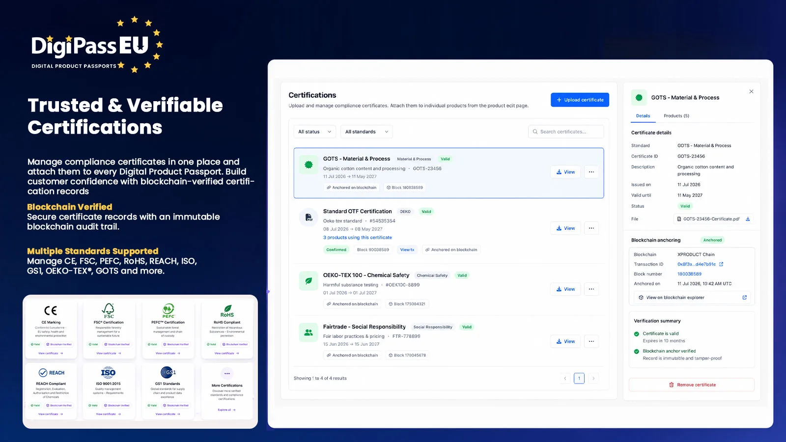Viewport: 786px width, 442px height.
Task: Click the Anchored badge beside Blockchain anchoring
Action: pyautogui.click(x=712, y=240)
